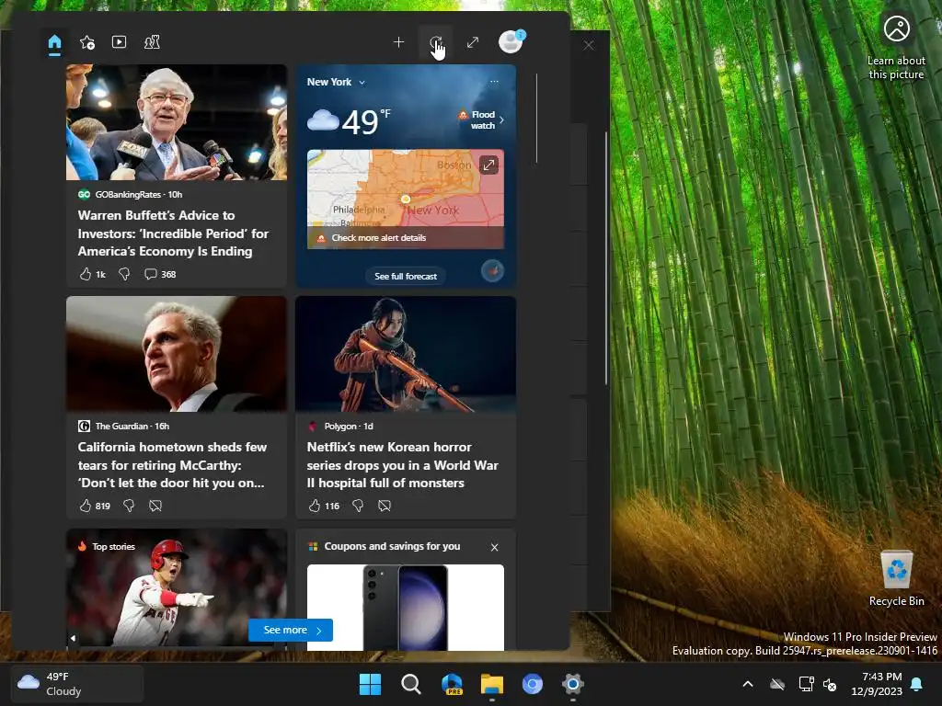Image resolution: width=942 pixels, height=706 pixels.
Task: Open Netflix horror series image
Action: [406, 354]
